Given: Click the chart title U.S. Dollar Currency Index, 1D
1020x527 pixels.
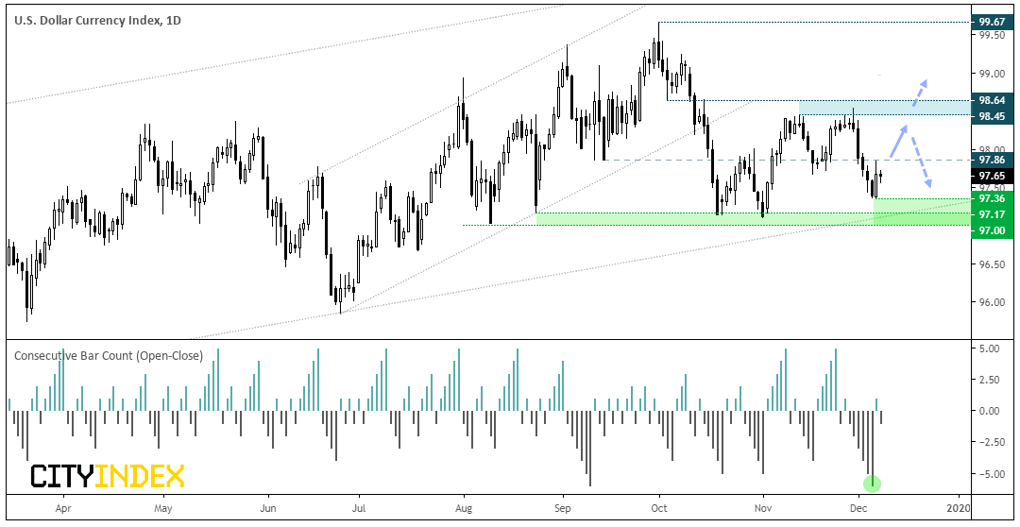Looking at the screenshot, I should coord(97,20).
